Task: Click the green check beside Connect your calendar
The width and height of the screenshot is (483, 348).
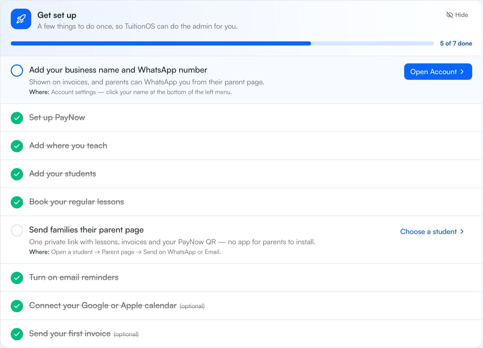Action: point(17,306)
